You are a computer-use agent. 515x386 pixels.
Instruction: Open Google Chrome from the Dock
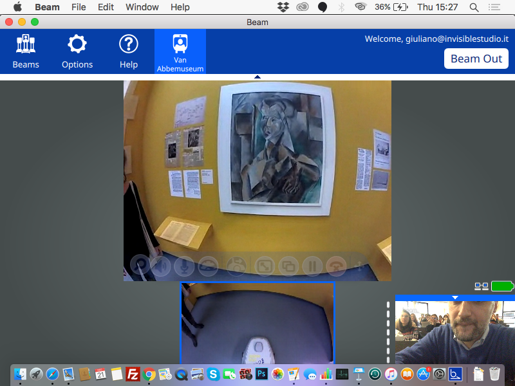[149, 374]
